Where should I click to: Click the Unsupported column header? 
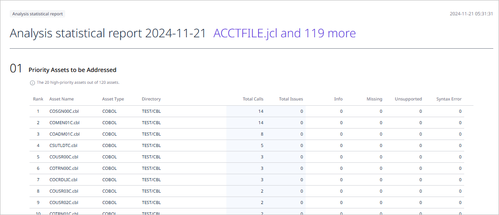408,99
